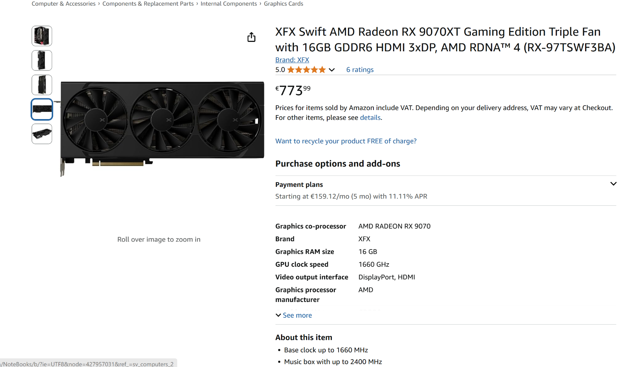Image resolution: width=627 pixels, height=367 pixels.
Task: Open recycle your product FREE link
Action: coord(346,141)
